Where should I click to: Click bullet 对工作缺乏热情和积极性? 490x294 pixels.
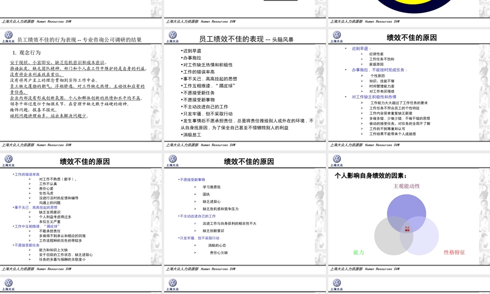(207, 65)
